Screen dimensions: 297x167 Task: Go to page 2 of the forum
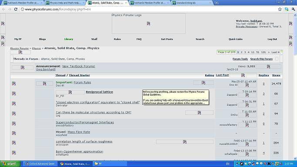point(241,52)
